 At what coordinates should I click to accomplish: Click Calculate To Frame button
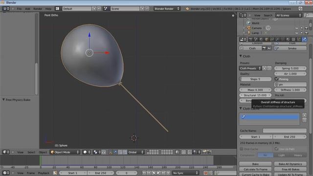click(x=255, y=169)
